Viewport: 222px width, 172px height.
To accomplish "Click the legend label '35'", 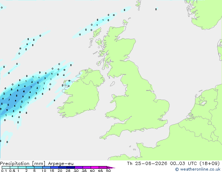I will point(84,171).
